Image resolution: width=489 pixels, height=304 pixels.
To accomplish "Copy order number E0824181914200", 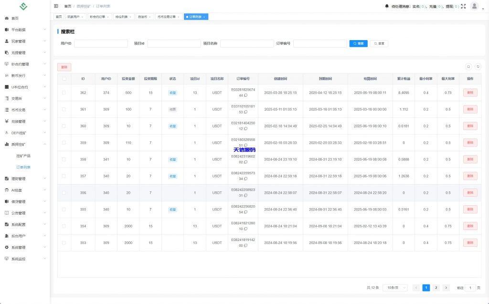I will pos(246,245).
